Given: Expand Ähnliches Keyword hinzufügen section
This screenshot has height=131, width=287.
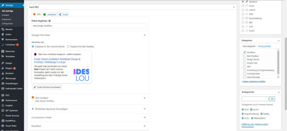Looking at the screenshot, I should [x=145, y=109].
